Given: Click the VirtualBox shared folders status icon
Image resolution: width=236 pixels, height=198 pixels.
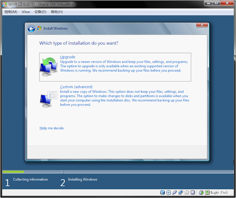Looking at the screenshot, I should (x=187, y=192).
